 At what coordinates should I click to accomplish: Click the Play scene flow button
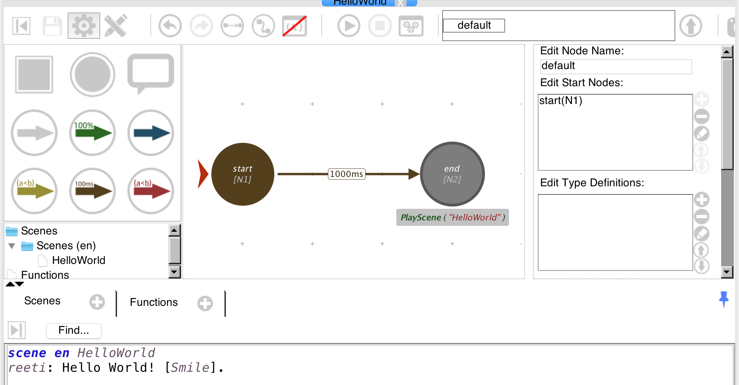(x=349, y=26)
